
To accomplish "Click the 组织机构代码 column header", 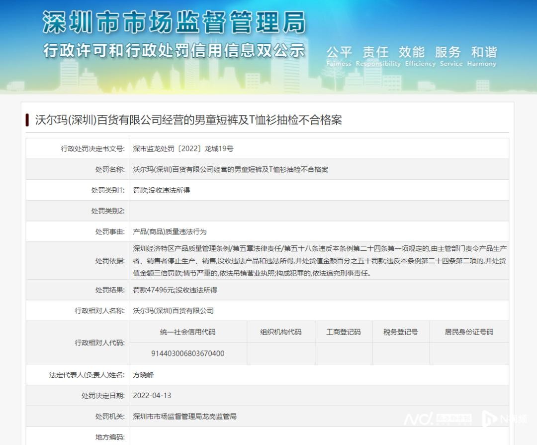I will coord(280,332).
